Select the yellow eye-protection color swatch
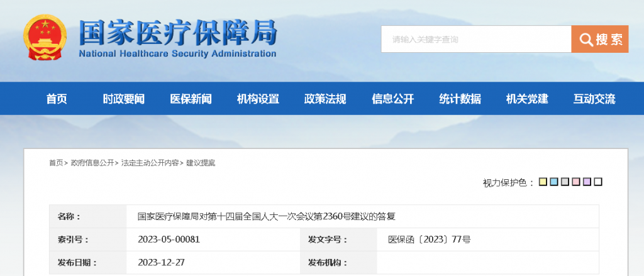644x276 pixels. (x=543, y=182)
